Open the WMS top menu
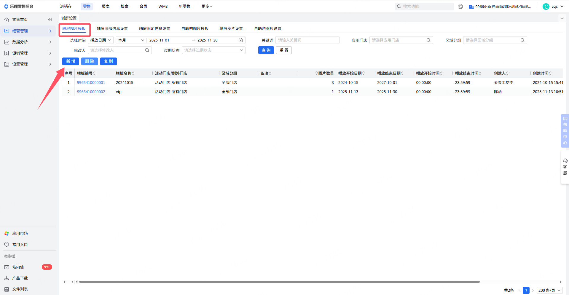Screen dimensions: 569x295 pos(163,6)
